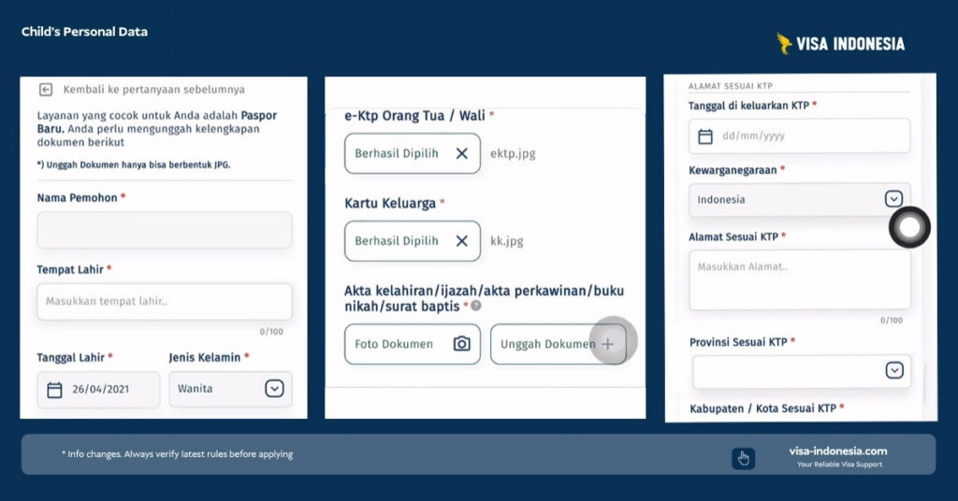Open the Provinsi Sesuai KTP dropdown
The image size is (958, 501).
(x=802, y=371)
